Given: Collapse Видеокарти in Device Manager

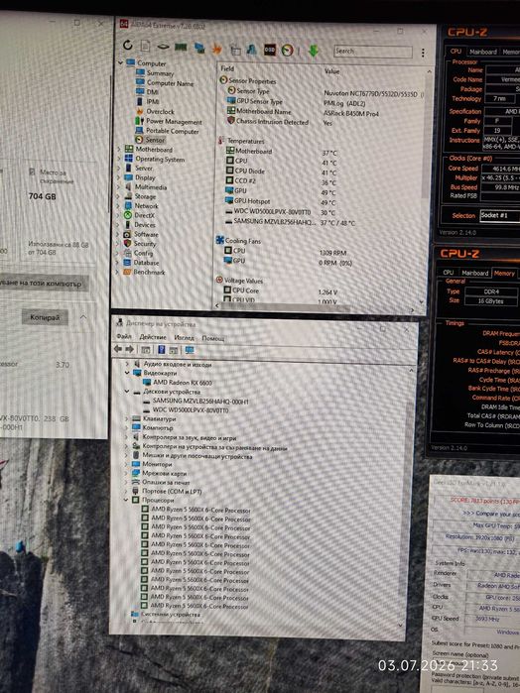Looking at the screenshot, I should click(x=127, y=373).
